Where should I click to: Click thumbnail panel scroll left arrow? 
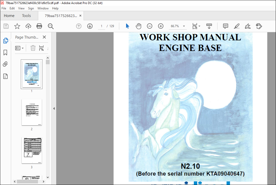(x=15, y=181)
